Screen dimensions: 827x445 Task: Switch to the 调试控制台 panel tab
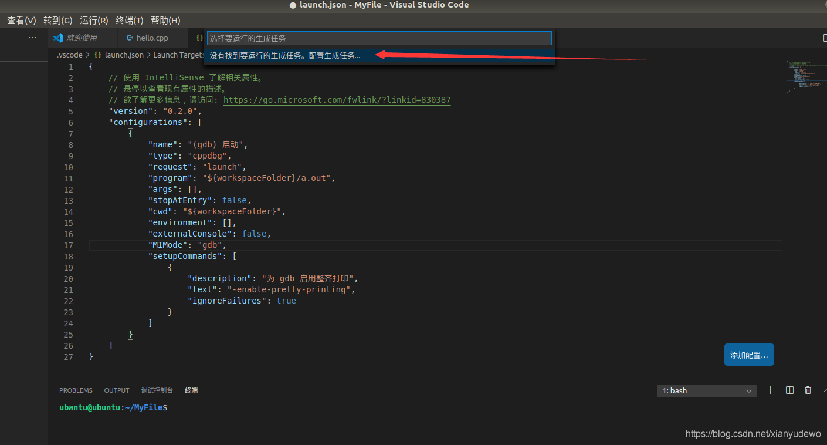pos(157,390)
